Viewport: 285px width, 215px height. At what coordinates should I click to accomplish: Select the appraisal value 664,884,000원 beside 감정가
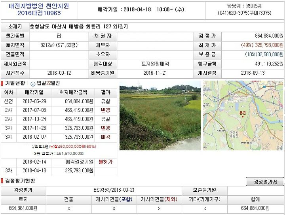269,36
